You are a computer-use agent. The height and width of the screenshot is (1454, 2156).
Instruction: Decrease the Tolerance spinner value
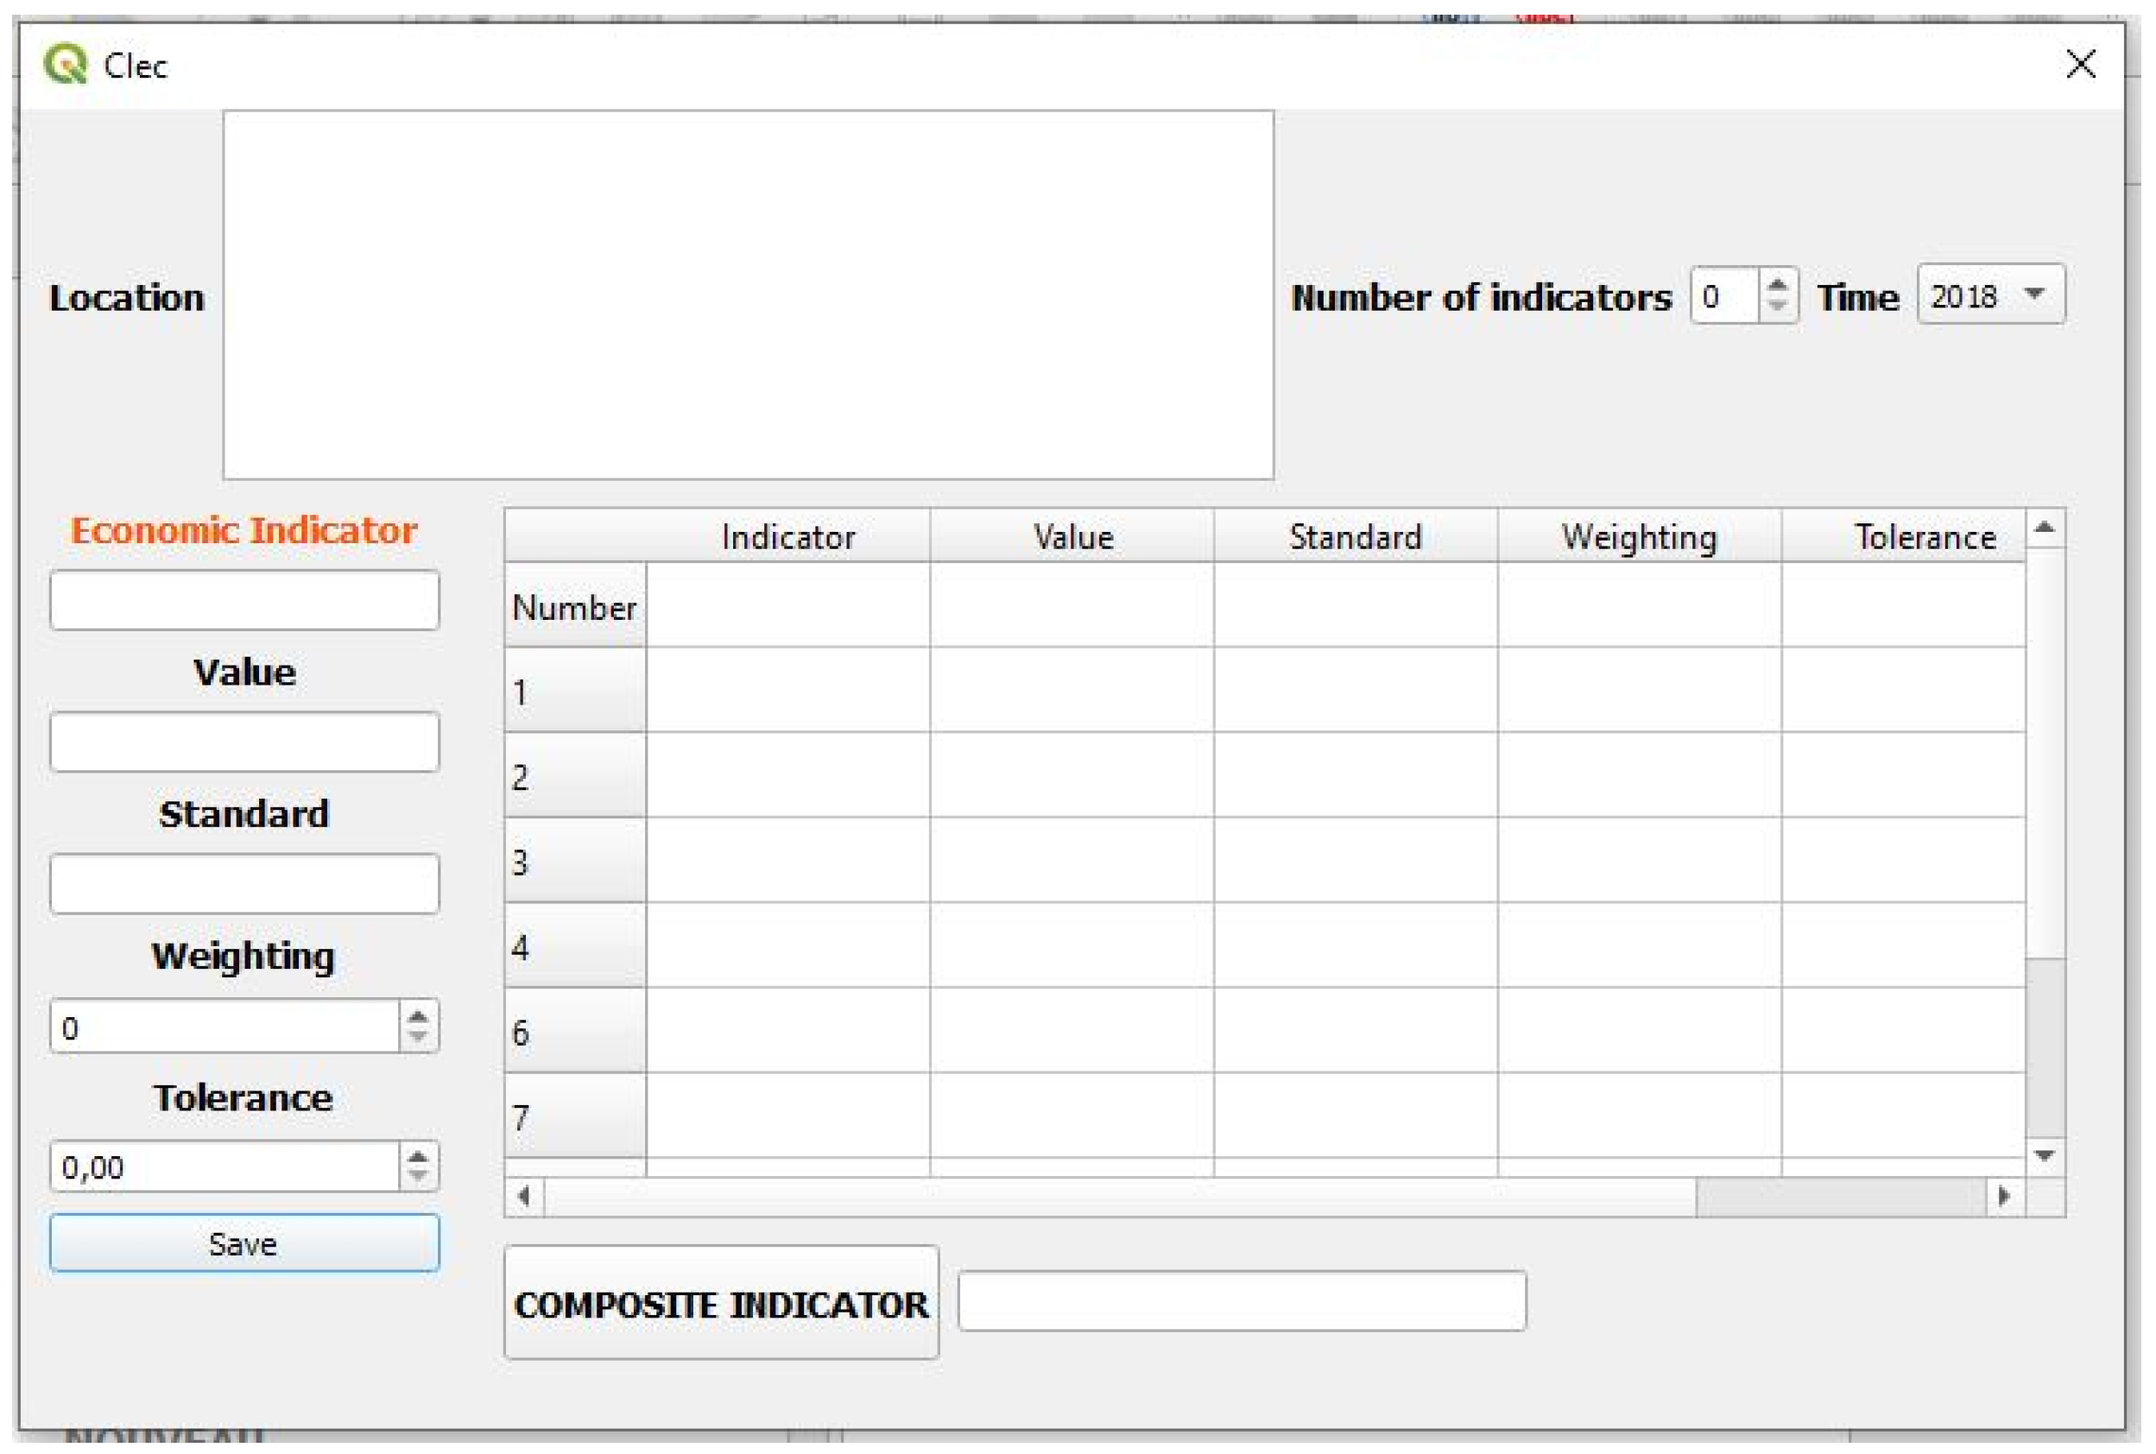coord(417,1177)
